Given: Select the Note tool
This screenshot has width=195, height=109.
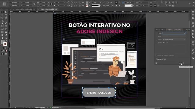Looking at the screenshot, I should tap(2, 35).
